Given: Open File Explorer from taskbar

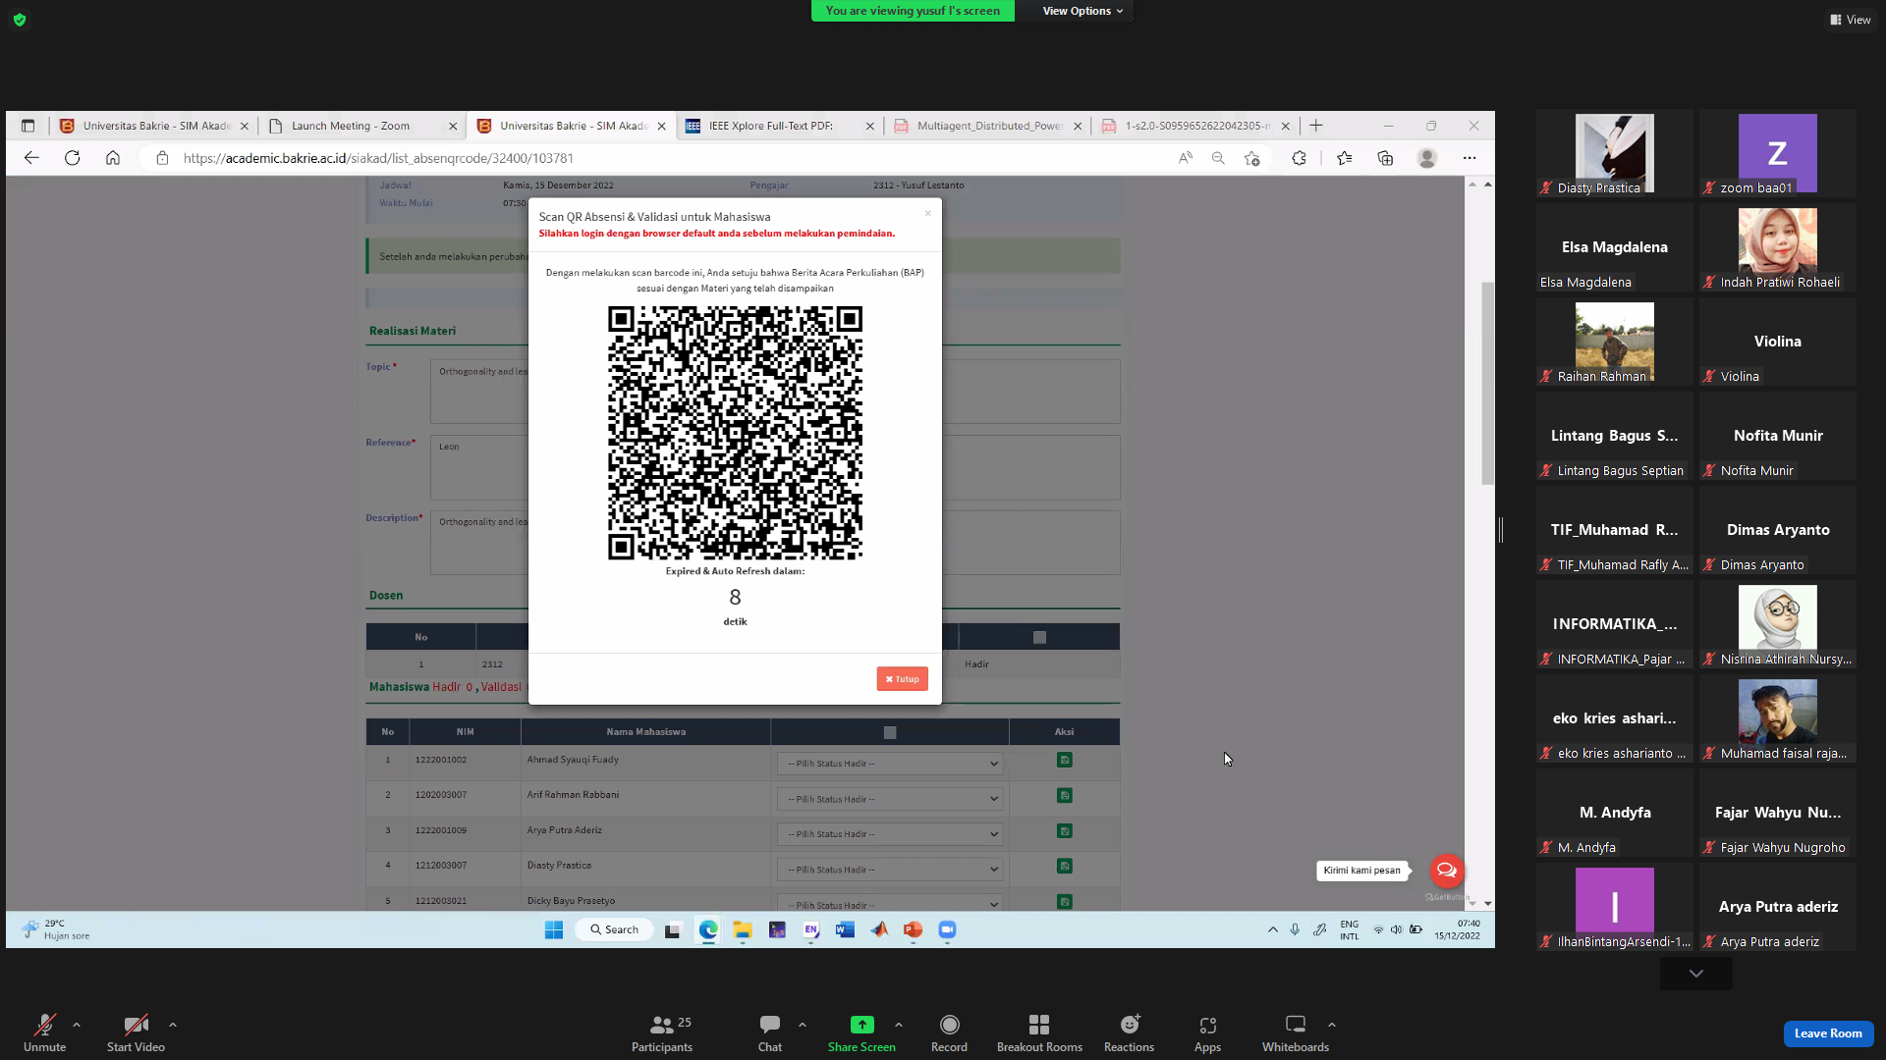Looking at the screenshot, I should [743, 929].
